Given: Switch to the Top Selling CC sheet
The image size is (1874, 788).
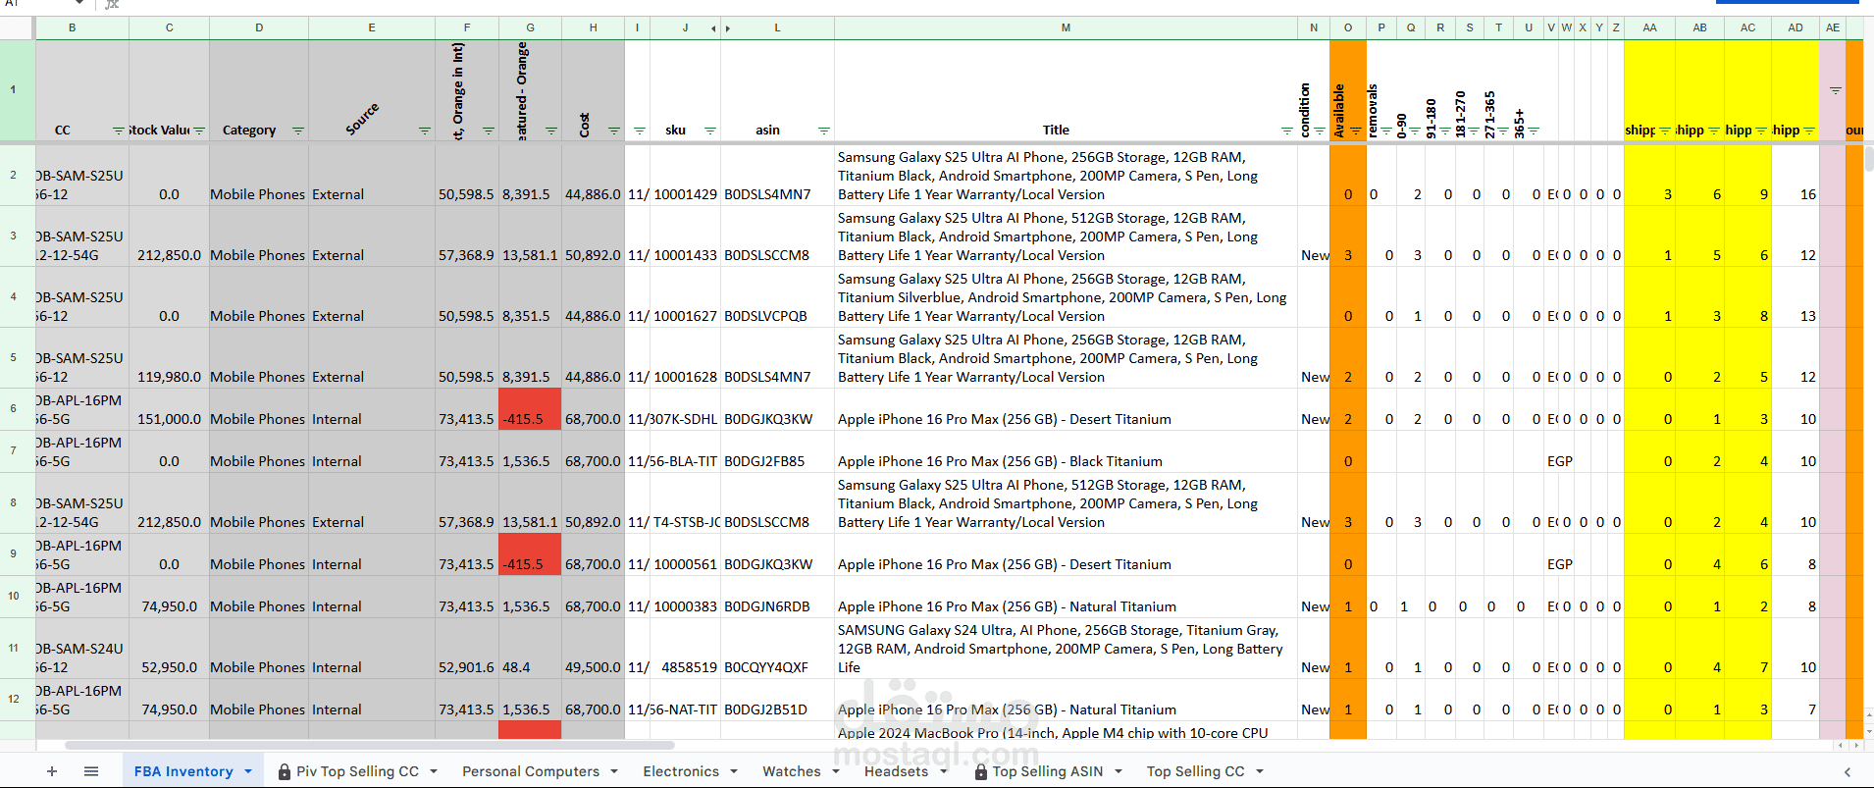Looking at the screenshot, I should click(x=1195, y=771).
